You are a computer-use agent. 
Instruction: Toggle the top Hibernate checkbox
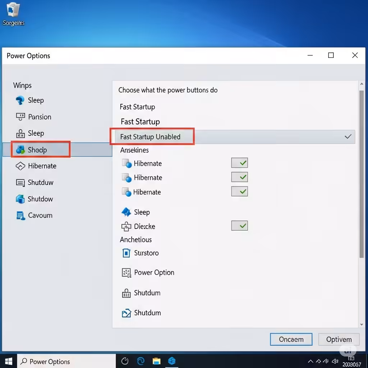[x=239, y=163]
